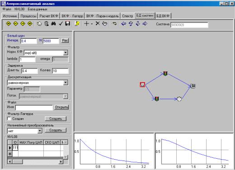Click Создать in Нелинейный преобразователь group

pyautogui.click(x=56, y=130)
